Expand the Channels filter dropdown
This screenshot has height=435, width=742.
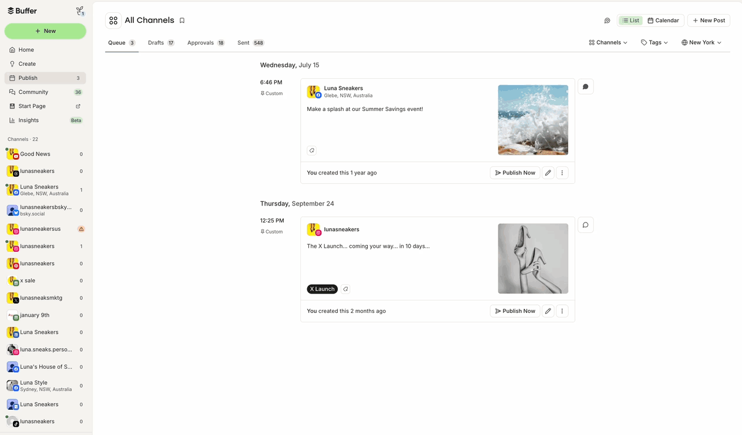coord(608,43)
